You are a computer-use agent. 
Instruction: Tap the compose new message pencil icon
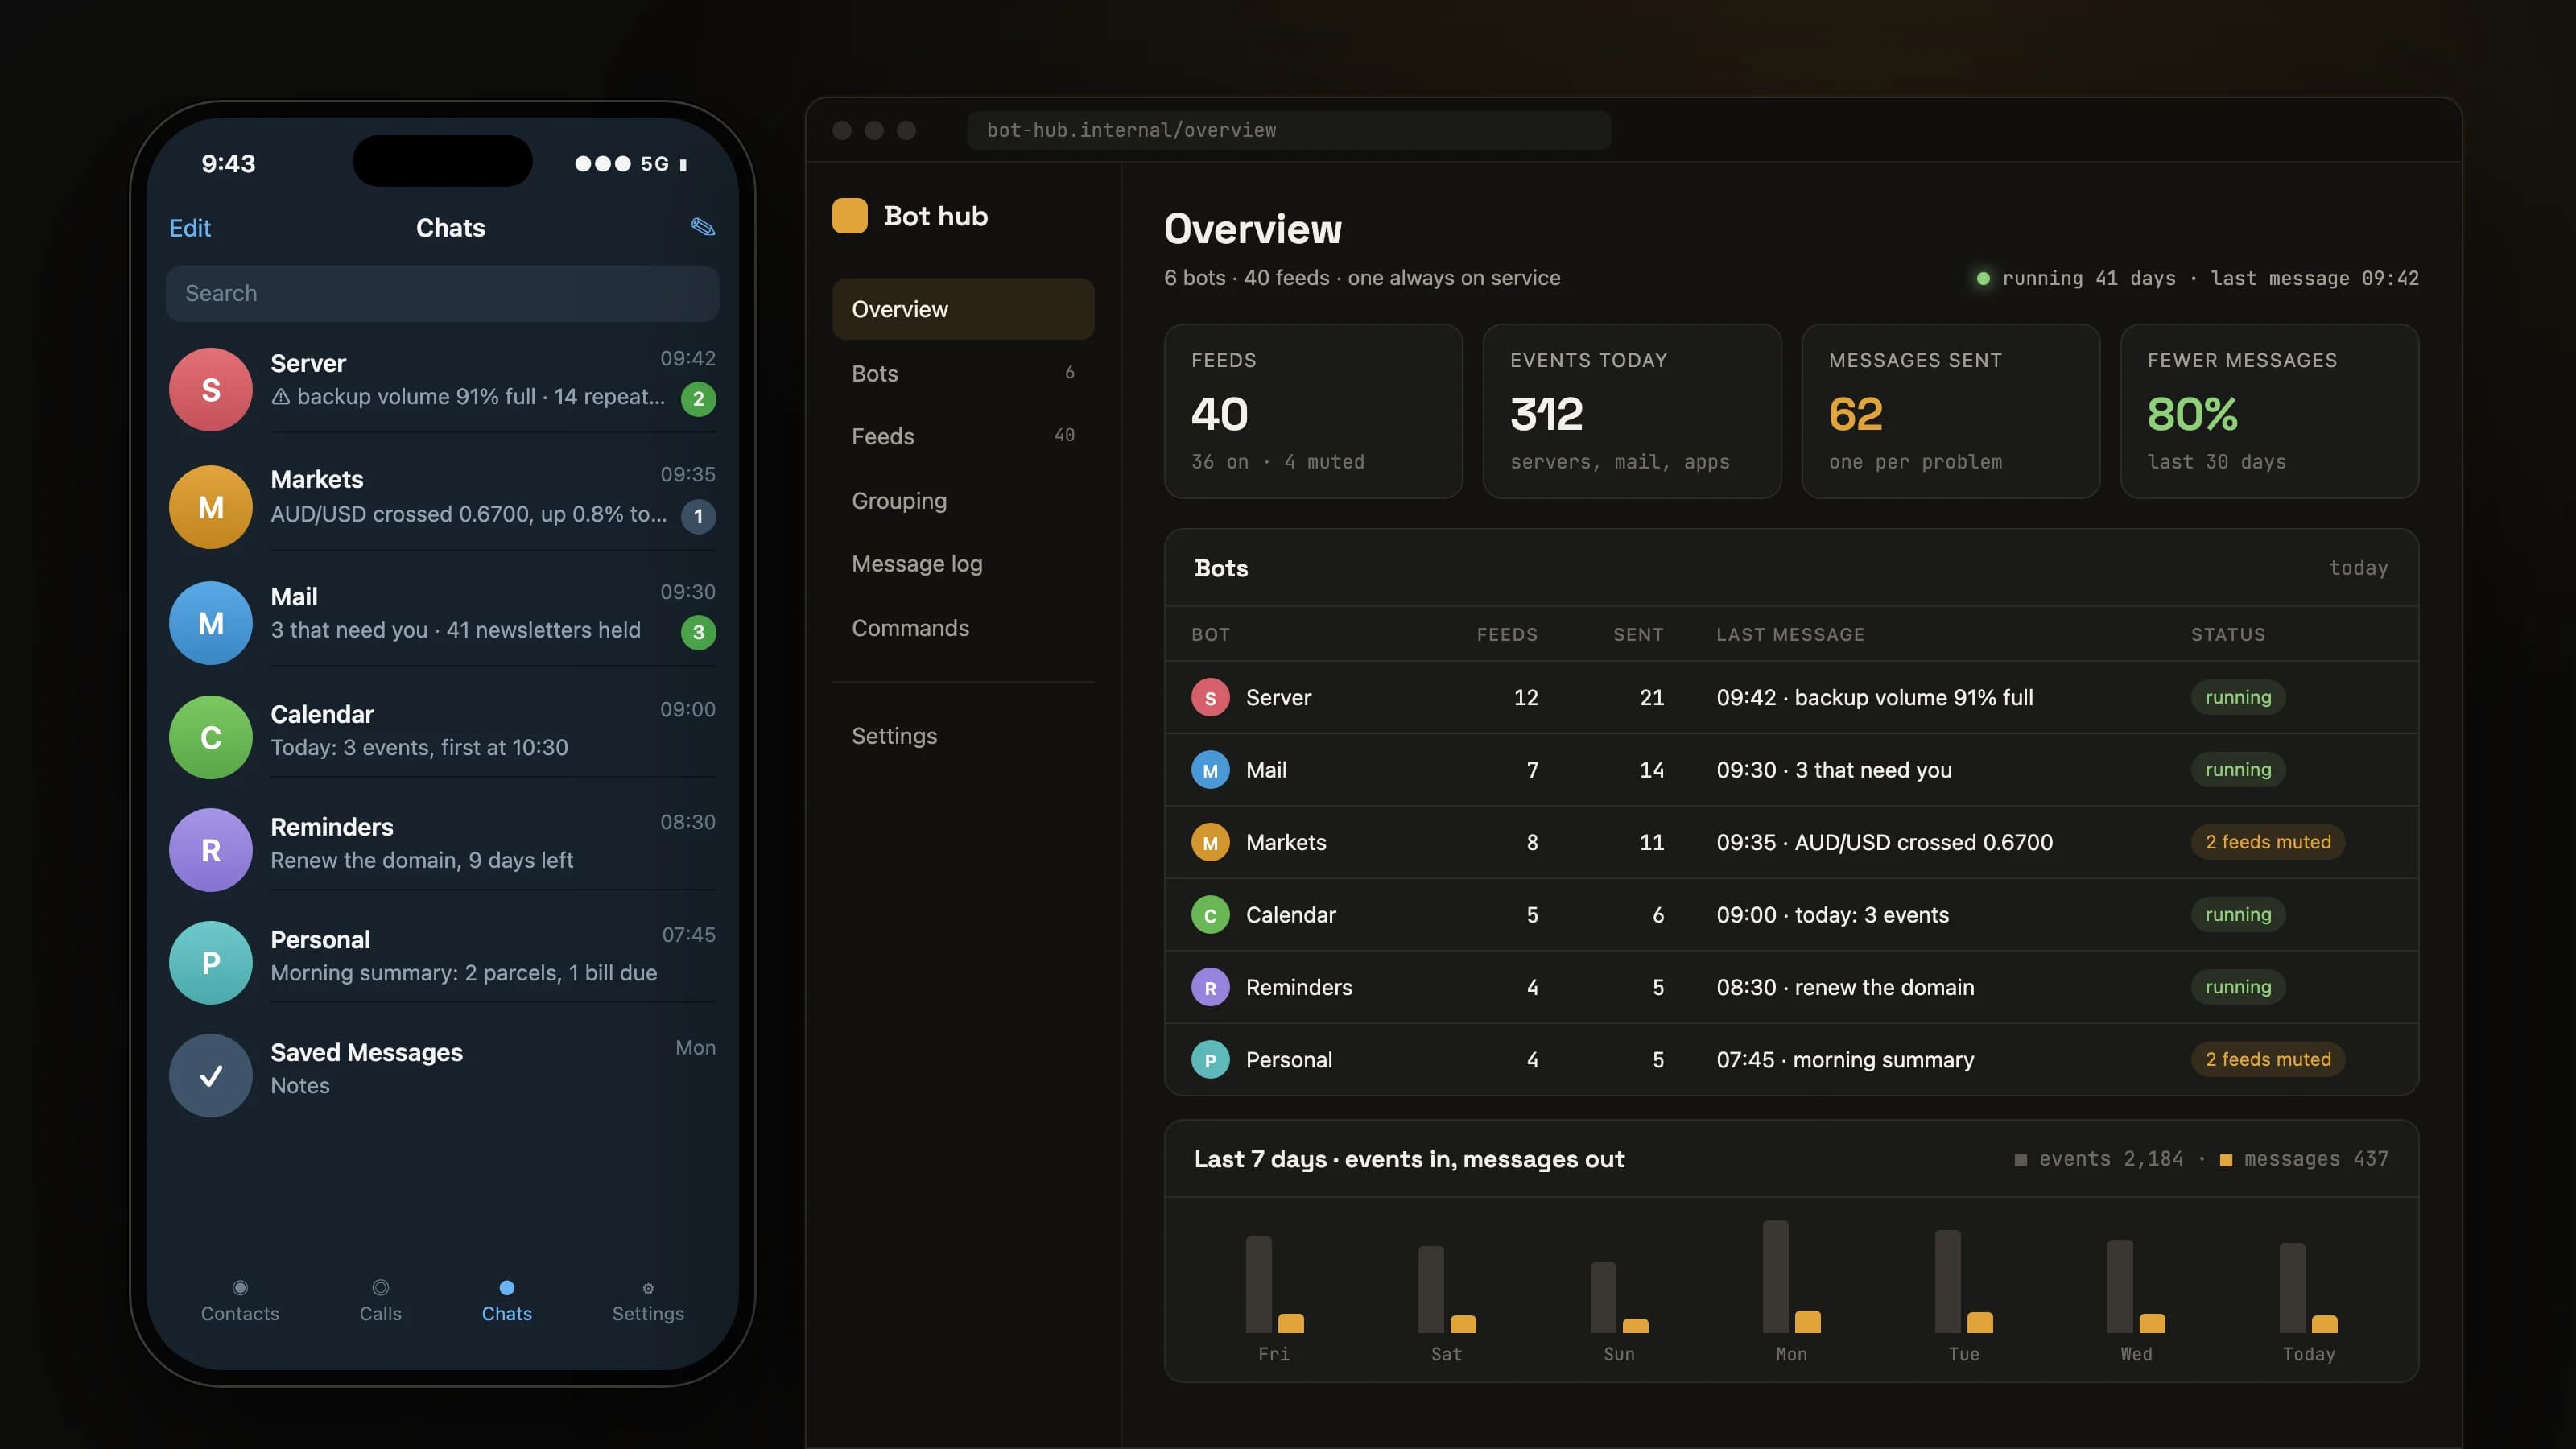703,227
